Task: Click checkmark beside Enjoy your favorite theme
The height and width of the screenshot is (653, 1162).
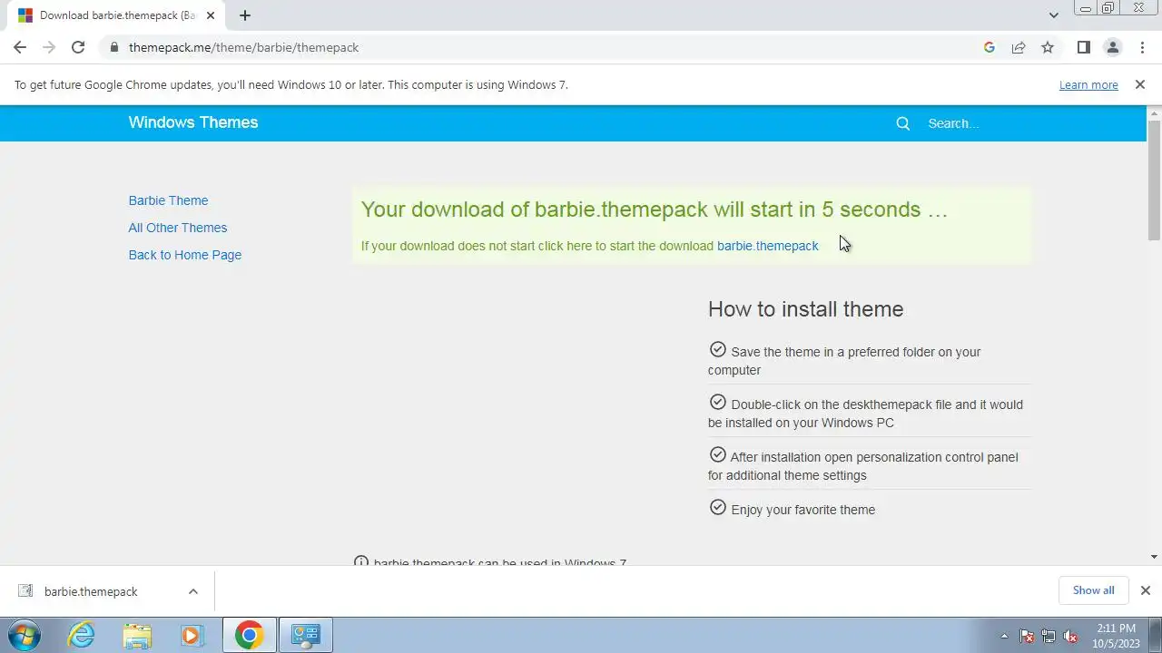Action: 718,507
